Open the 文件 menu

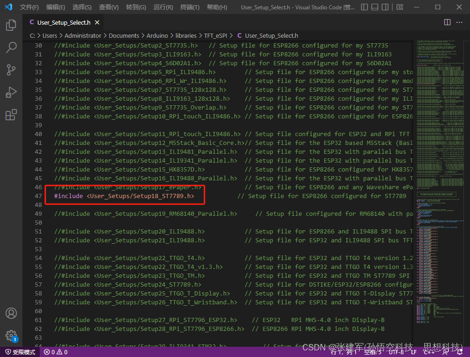click(29, 7)
